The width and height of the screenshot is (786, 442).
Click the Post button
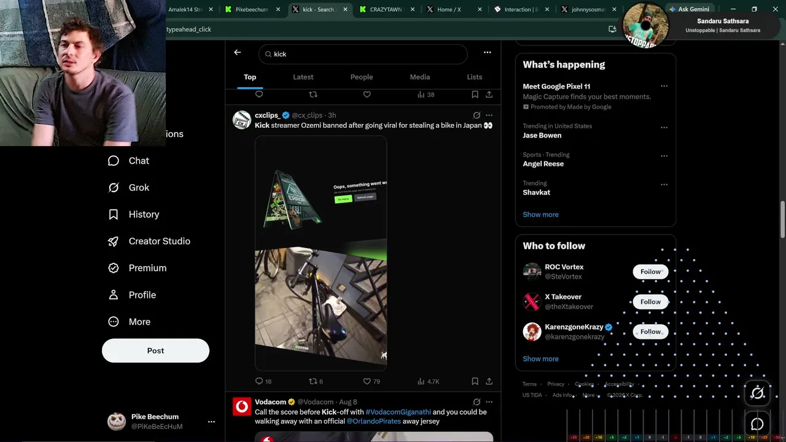[155, 351]
